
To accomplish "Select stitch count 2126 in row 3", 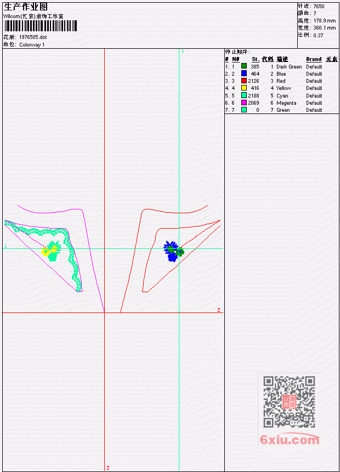I will [x=253, y=81].
